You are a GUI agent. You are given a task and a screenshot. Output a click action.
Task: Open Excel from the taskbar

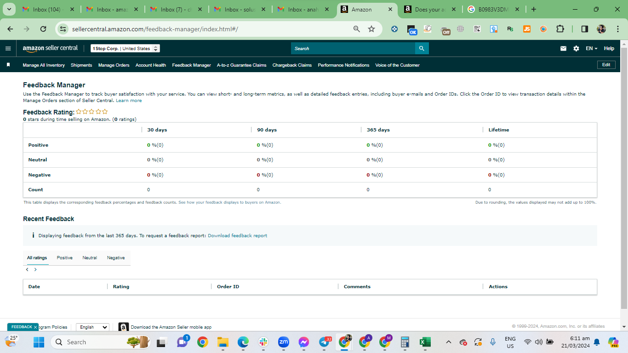click(425, 342)
